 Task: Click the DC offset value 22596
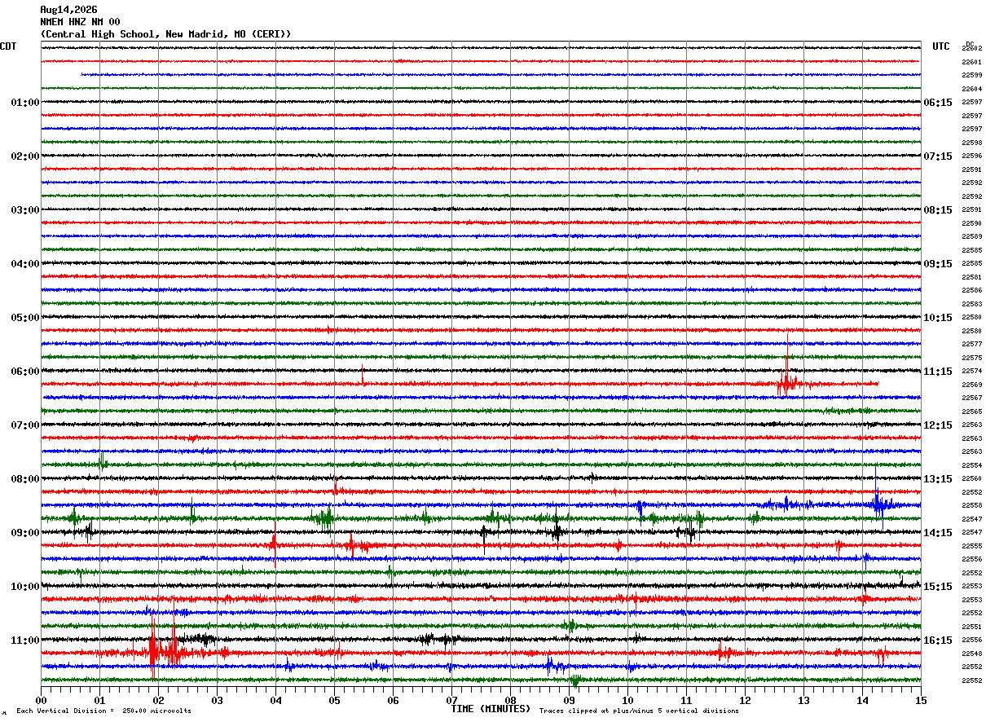tap(972, 156)
